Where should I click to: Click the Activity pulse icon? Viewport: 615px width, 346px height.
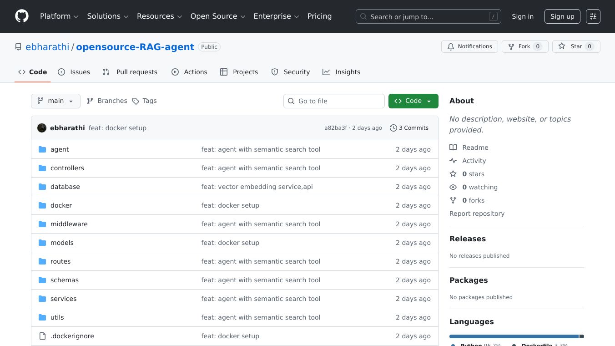(453, 160)
